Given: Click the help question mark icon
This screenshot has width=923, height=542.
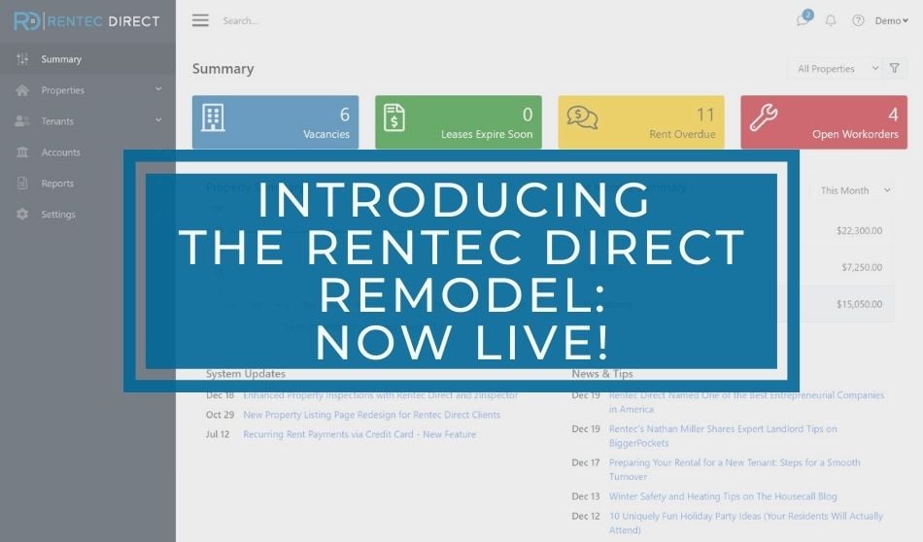Looking at the screenshot, I should (x=858, y=20).
